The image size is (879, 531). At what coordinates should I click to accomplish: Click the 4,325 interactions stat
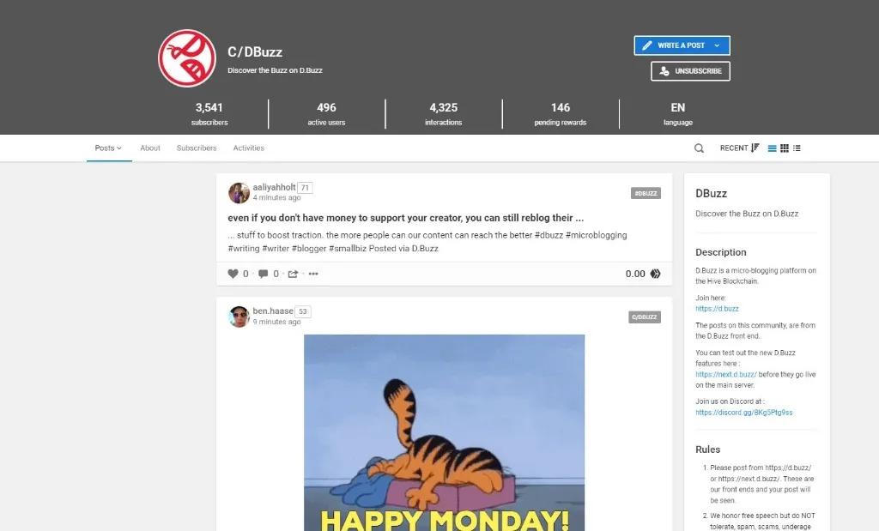click(444, 114)
